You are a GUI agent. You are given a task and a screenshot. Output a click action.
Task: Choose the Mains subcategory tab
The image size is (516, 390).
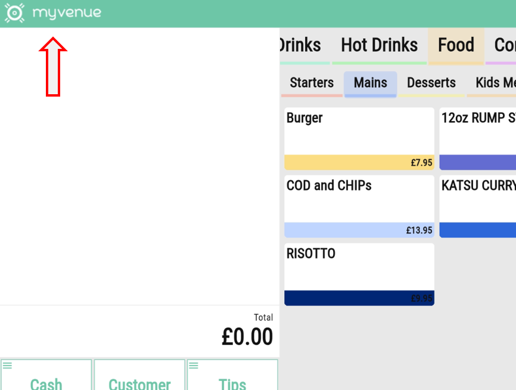point(370,83)
